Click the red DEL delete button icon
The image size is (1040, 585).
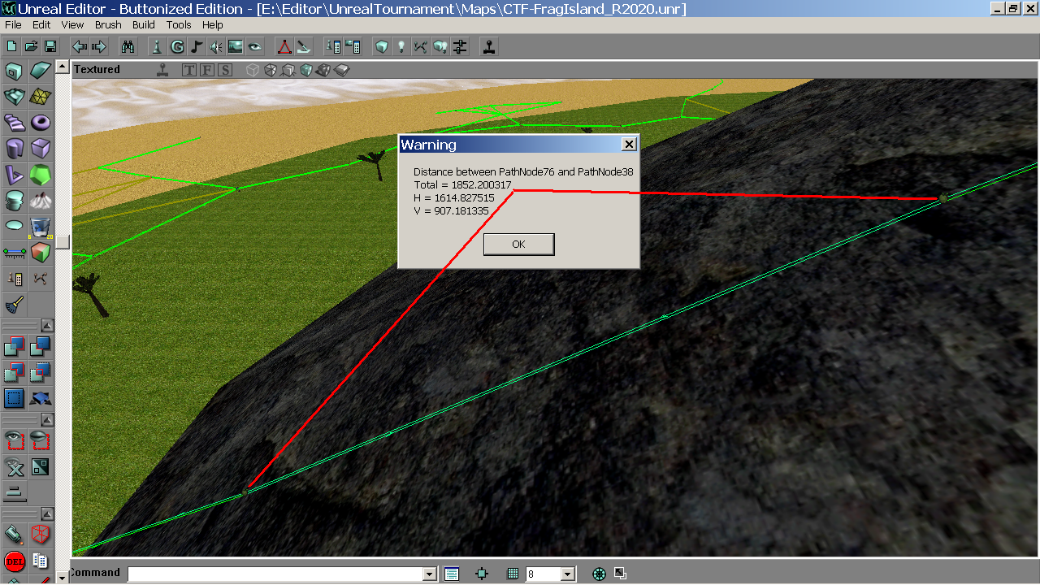[x=15, y=561]
